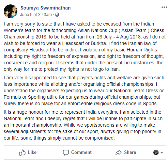The width and height of the screenshot is (168, 160).
Task: Click the Comment text label
Action: [81, 152]
